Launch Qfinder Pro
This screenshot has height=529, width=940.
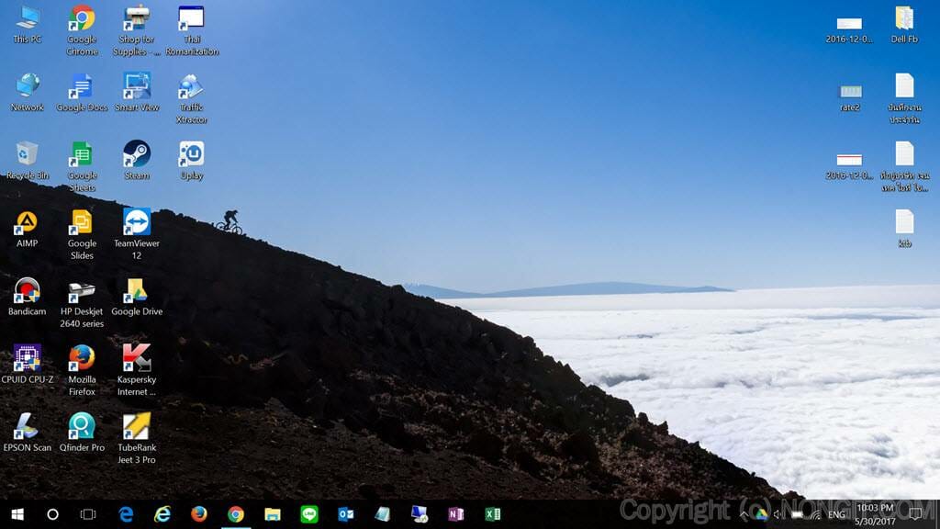pos(81,427)
